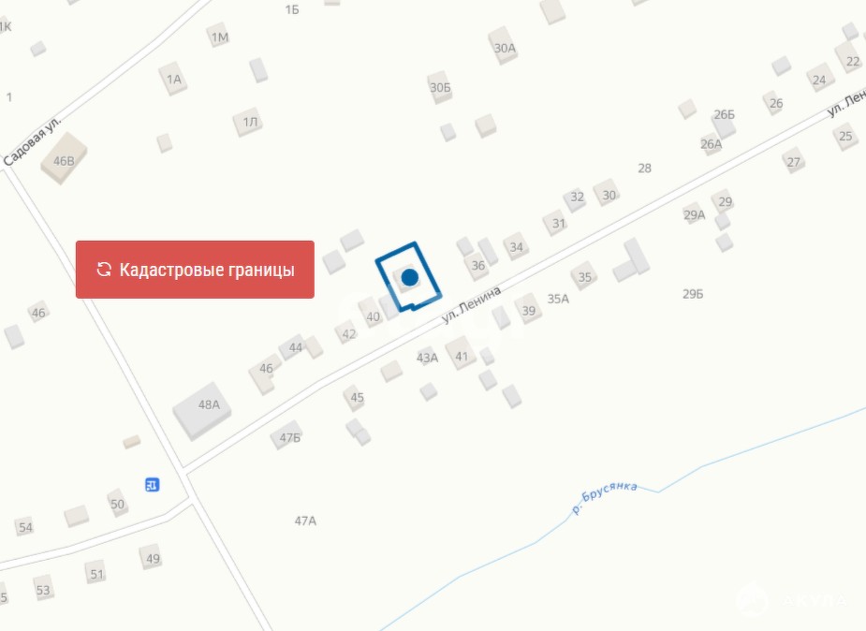The width and height of the screenshot is (866, 631).
Task: Select the blue location marker dot
Action: click(409, 277)
